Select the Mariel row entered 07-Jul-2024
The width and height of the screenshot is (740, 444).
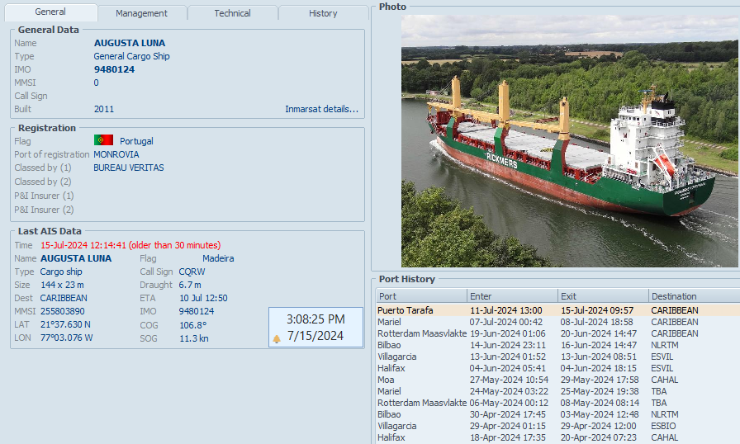[557, 322]
